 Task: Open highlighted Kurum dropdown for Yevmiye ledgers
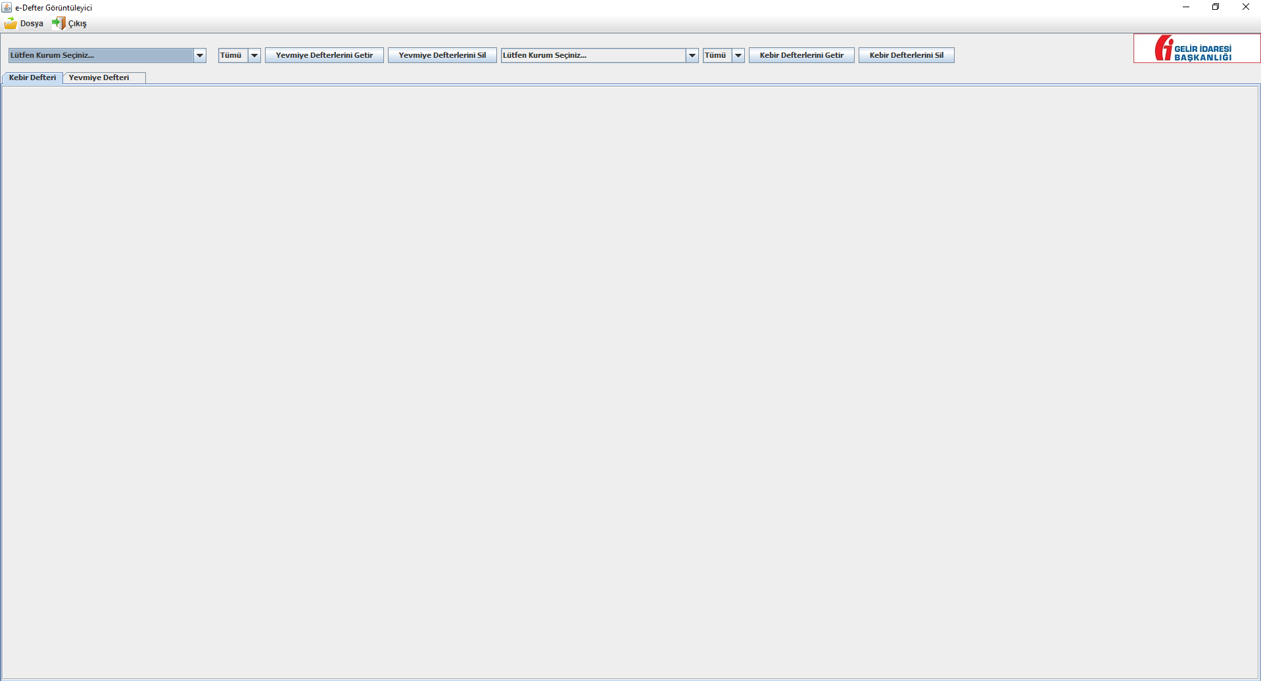pyautogui.click(x=107, y=55)
